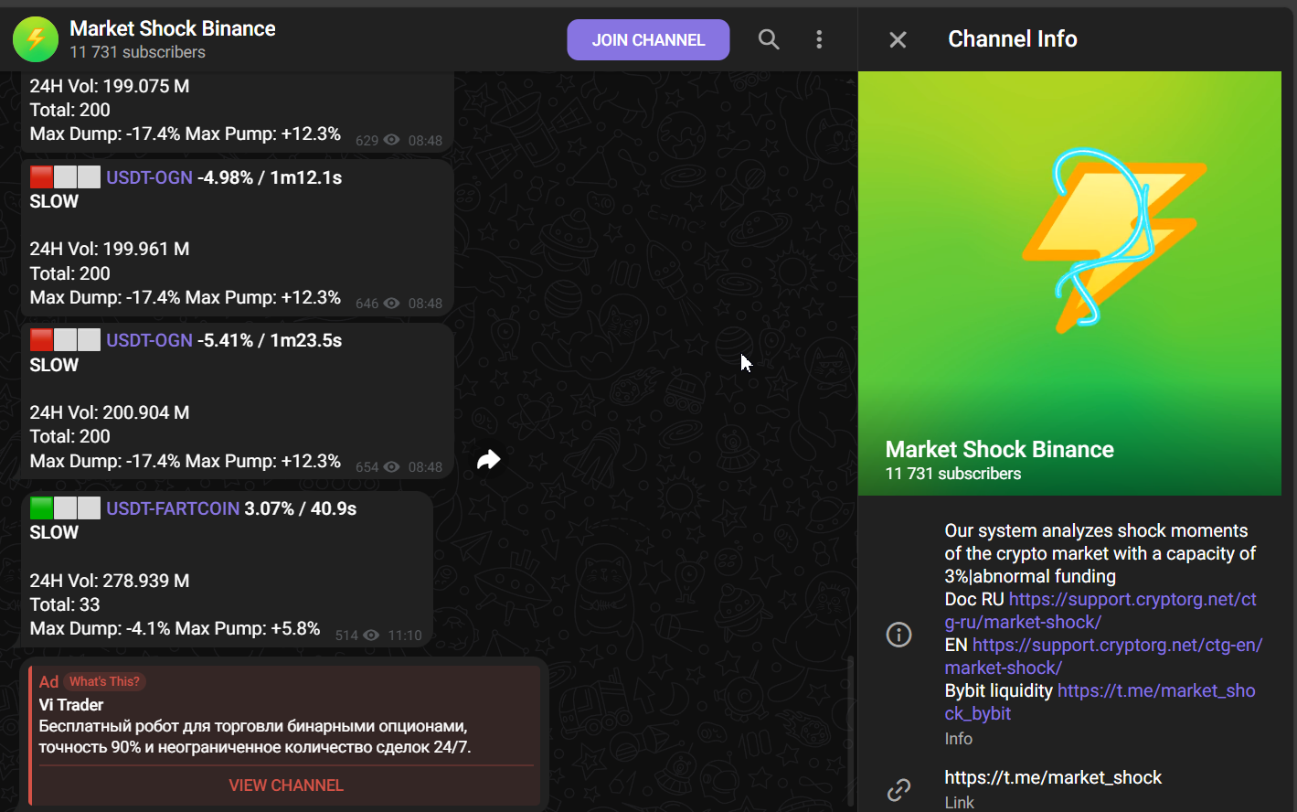Click the Vi Trader ad title
The height and width of the screenshot is (812, 1297).
[x=71, y=705]
